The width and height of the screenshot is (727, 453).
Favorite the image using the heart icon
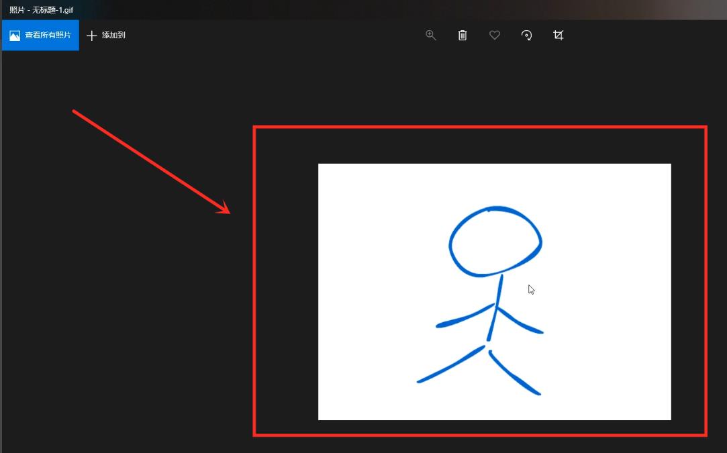(495, 36)
